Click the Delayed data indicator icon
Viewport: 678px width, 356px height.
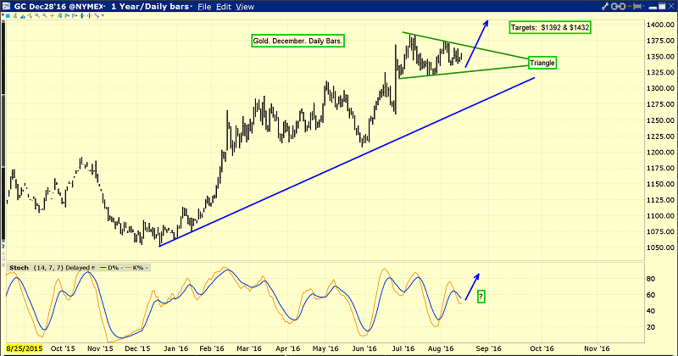point(93,268)
